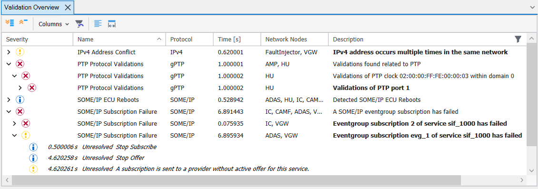538x189 pixels.
Task: Select 'Detected SOME/IP ECU Reboots' description
Action: [x=377, y=99]
